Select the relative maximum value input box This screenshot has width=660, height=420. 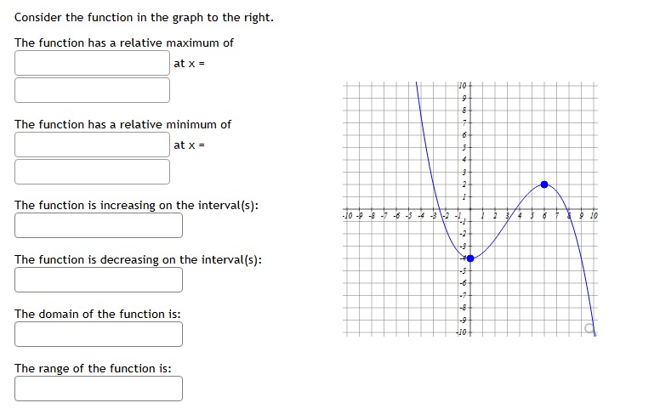coord(92,63)
